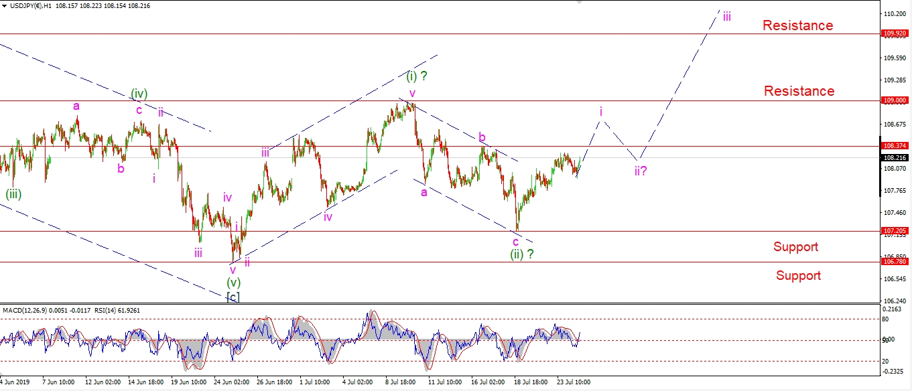Screen dimensions: 912x391
Task: Select the "4 Jun 2019" date on time axis
Action: tap(17, 382)
